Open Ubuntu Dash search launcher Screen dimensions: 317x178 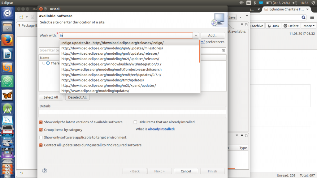tap(7, 13)
